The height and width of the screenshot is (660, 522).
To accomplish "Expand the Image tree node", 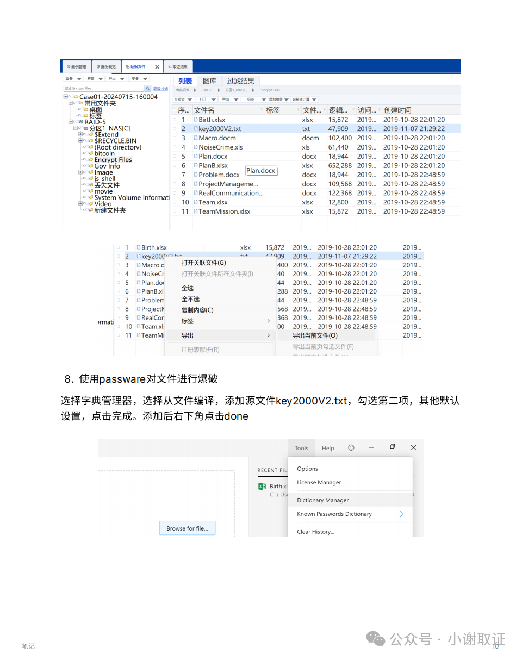I will (x=80, y=172).
